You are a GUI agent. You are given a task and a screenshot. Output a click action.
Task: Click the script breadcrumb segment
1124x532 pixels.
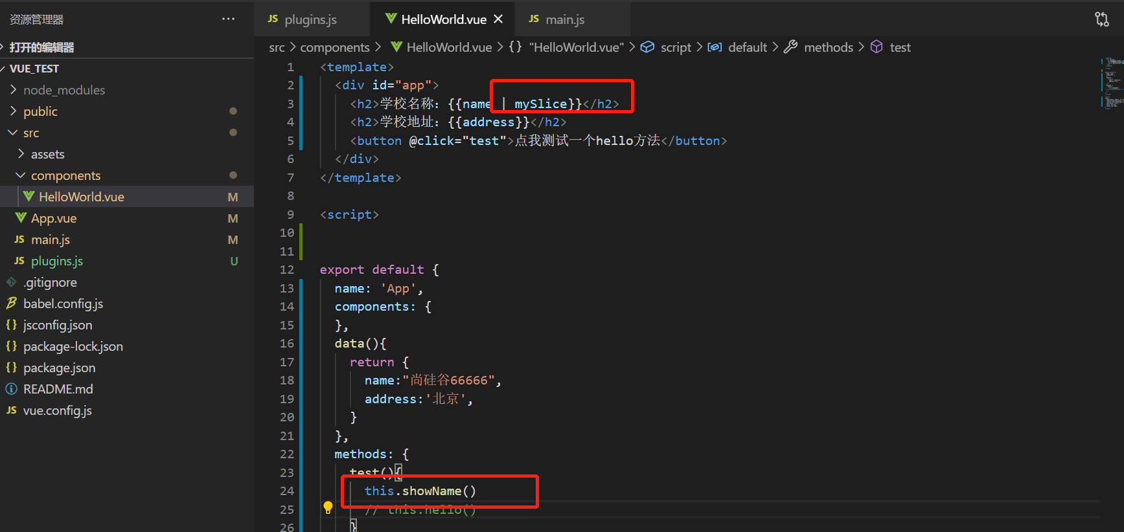pos(676,47)
